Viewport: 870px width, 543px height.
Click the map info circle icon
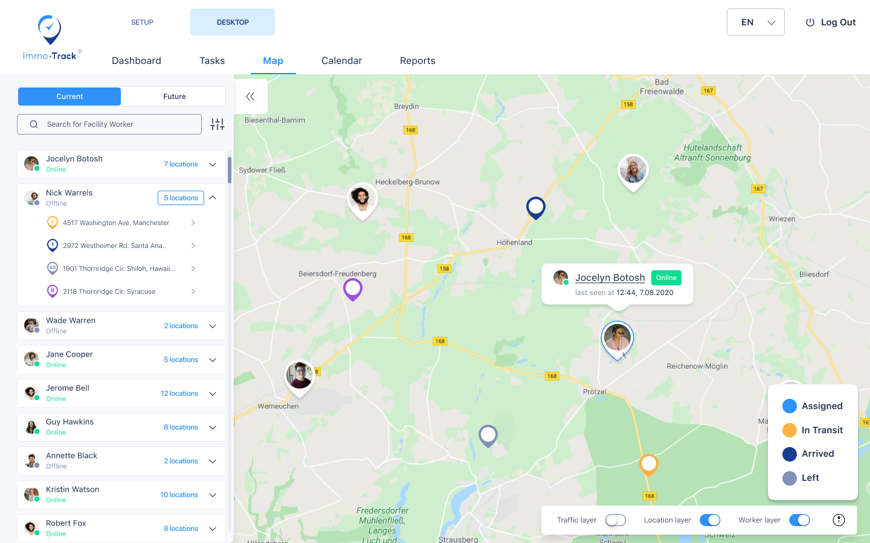coord(839,520)
